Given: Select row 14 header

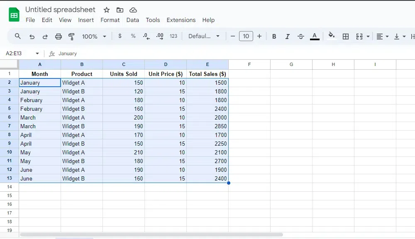Looking at the screenshot, I should coord(9,187).
